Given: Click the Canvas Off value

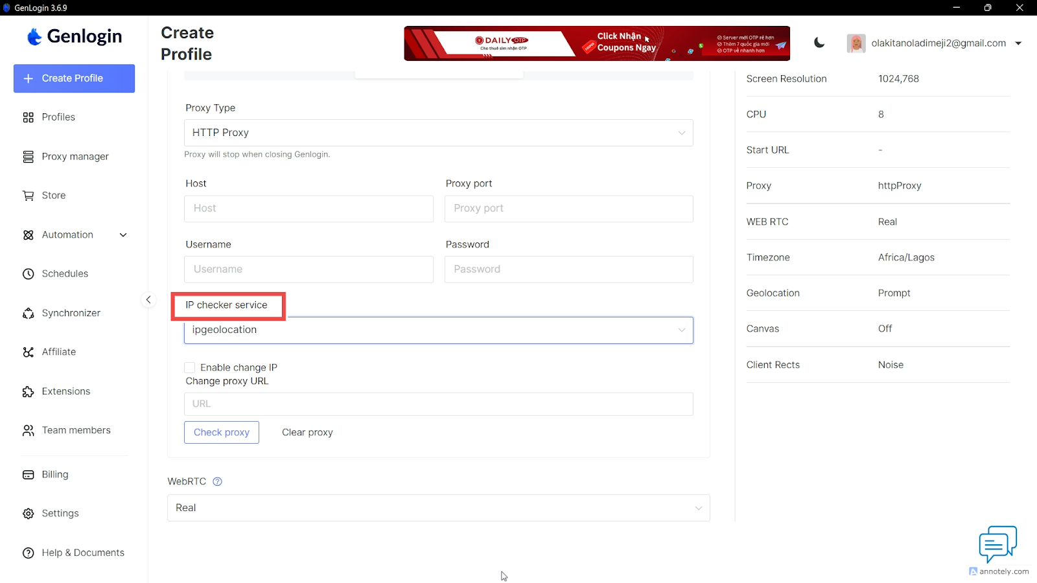Looking at the screenshot, I should [x=885, y=329].
